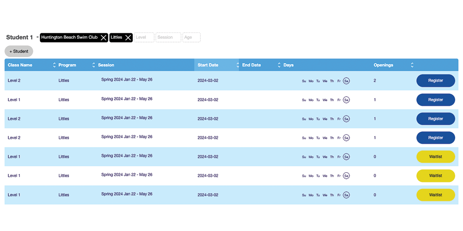Viewport: 463px width, 231px height.
Task: Open the Age filter field
Action: pos(191,37)
